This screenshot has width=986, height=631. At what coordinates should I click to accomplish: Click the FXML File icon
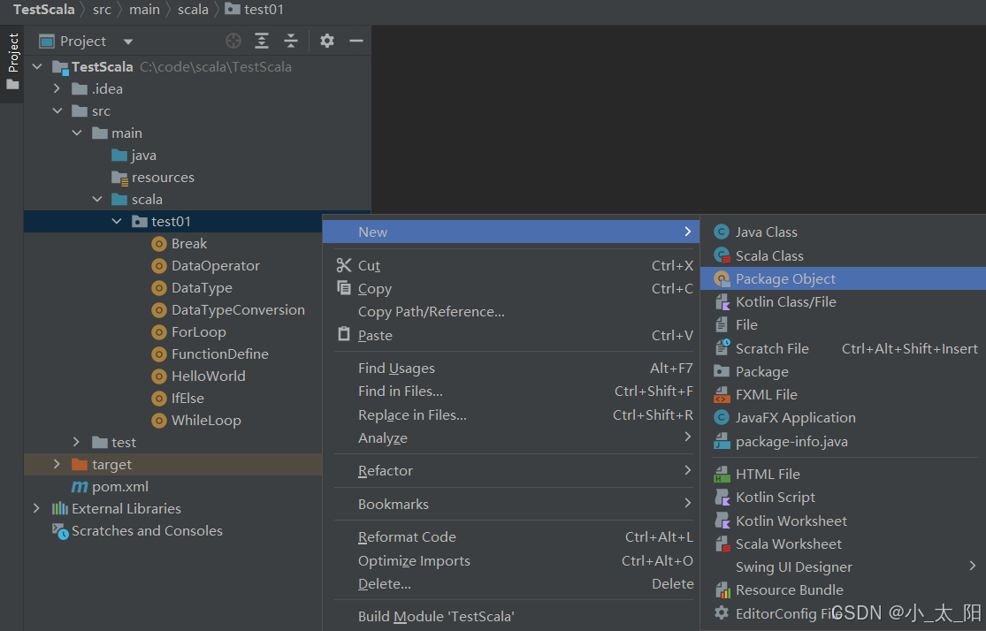coord(722,395)
